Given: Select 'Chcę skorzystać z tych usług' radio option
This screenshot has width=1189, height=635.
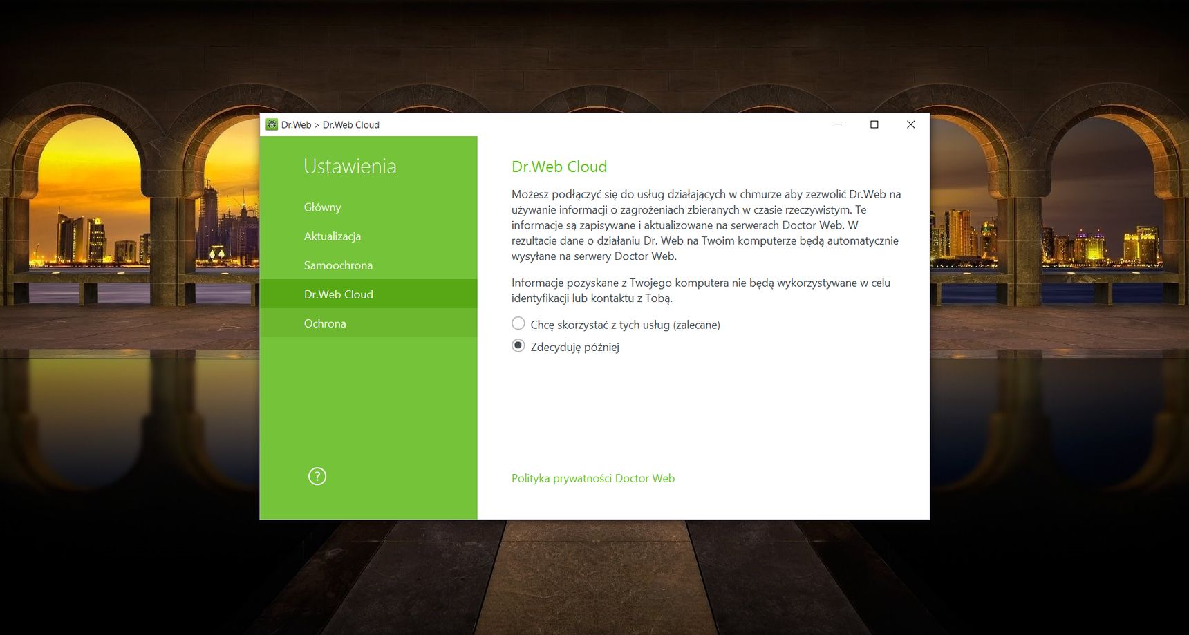Looking at the screenshot, I should click(518, 323).
